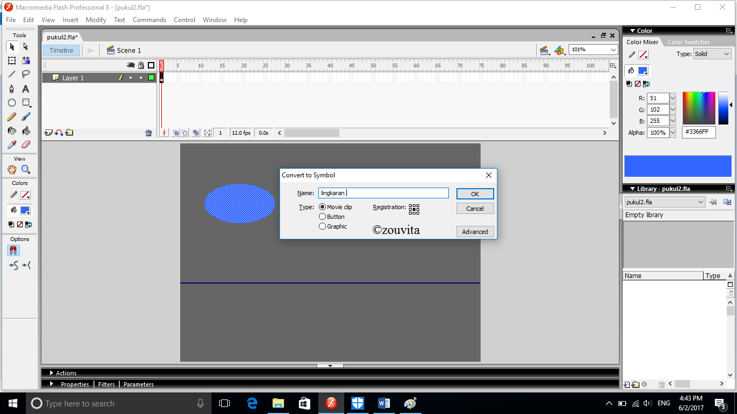737x414 pixels.
Task: Select Movie clip type radio button
Action: (x=323, y=207)
